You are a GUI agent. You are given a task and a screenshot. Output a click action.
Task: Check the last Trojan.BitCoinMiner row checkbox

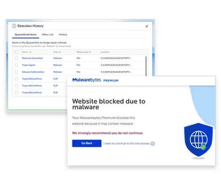pyautogui.click(x=16, y=92)
